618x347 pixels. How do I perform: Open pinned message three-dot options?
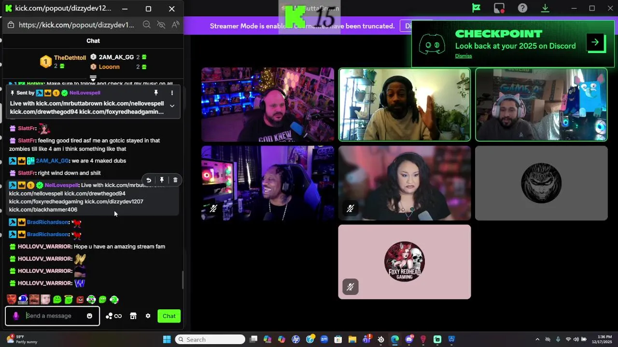pyautogui.click(x=172, y=93)
